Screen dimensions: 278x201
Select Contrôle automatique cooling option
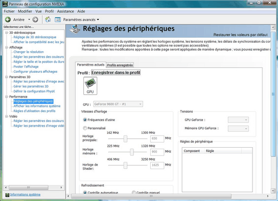tap(85, 193)
